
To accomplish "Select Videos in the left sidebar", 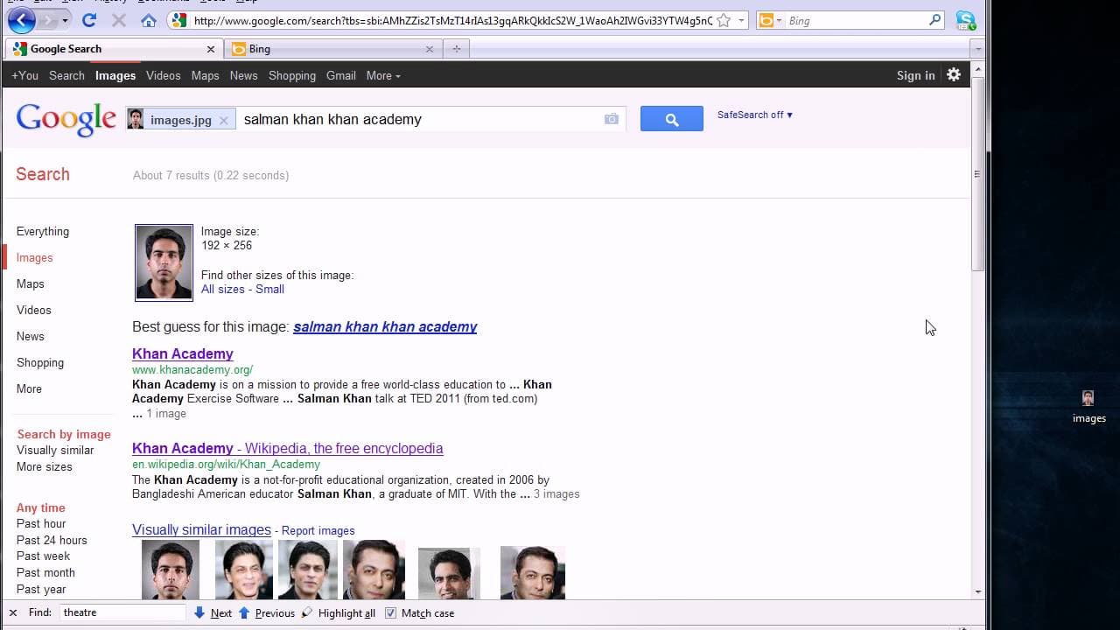I will point(34,310).
